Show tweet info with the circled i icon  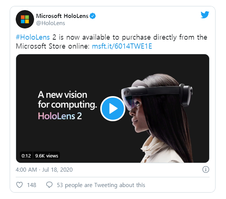pyautogui.click(x=206, y=169)
